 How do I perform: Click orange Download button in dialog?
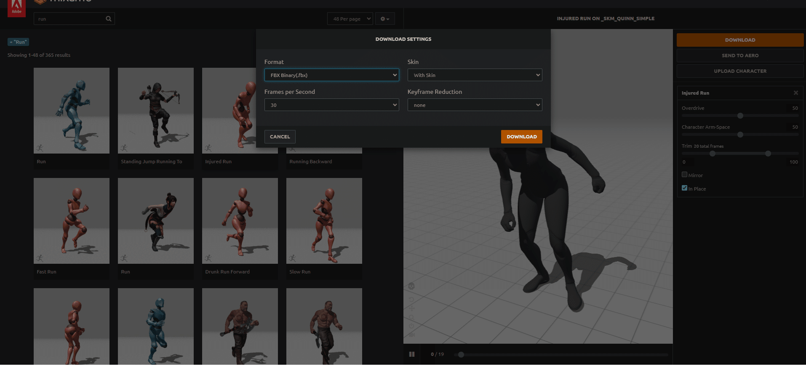[x=521, y=137]
